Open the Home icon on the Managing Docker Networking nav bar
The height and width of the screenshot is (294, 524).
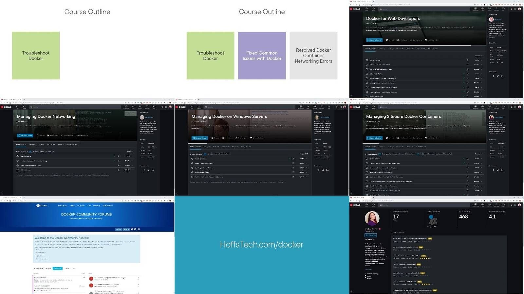tap(17, 107)
